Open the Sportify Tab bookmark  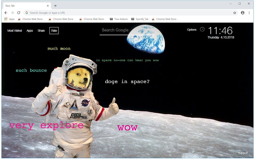[x=140, y=19]
